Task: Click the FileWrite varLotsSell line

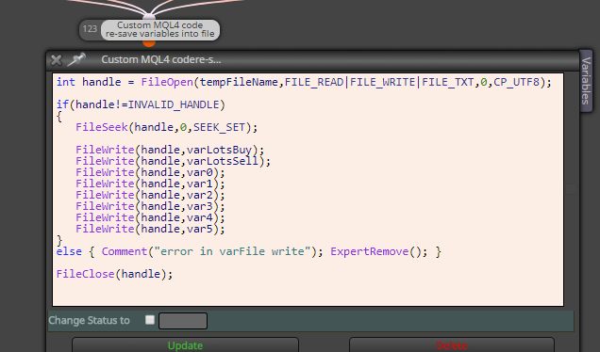Action: pyautogui.click(x=173, y=161)
